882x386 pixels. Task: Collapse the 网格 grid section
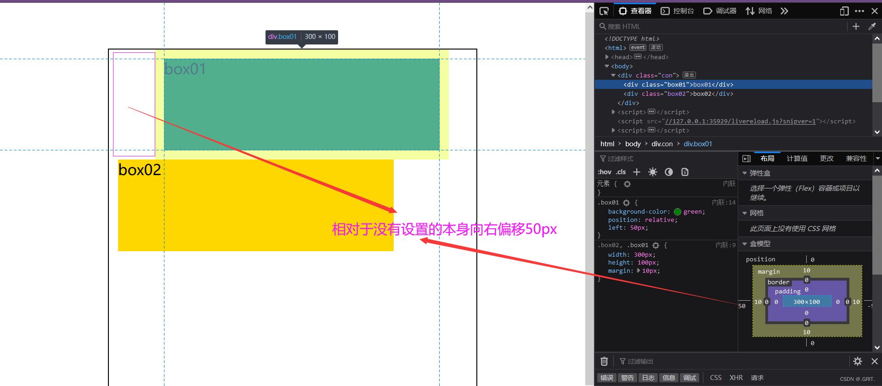point(745,213)
